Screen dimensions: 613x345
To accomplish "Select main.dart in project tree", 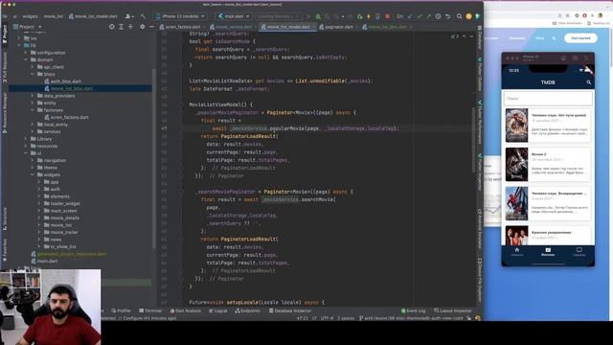I will [44, 261].
